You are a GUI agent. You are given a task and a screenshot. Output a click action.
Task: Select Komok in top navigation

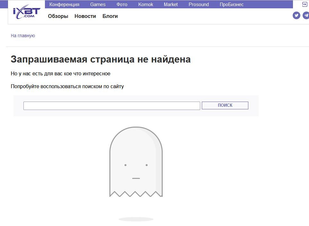(x=146, y=4)
